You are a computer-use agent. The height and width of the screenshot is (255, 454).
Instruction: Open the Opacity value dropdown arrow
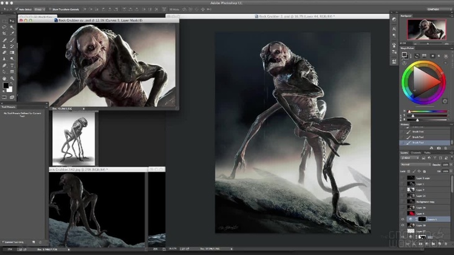coord(451,164)
